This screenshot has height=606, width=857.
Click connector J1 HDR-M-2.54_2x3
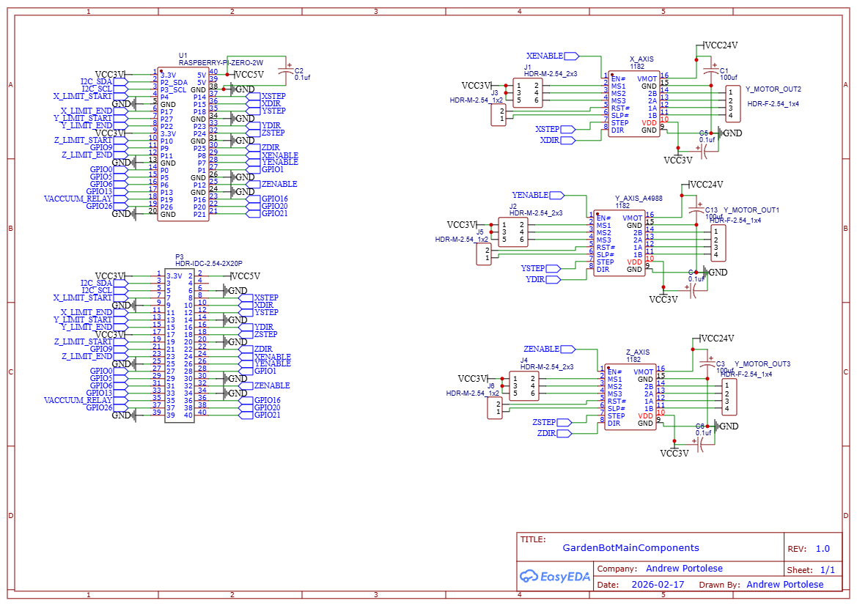[x=528, y=92]
